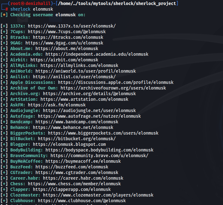The width and height of the screenshot is (223, 205).
Task: Follow the biggerpockets.com users link
Action: coord(103,133)
